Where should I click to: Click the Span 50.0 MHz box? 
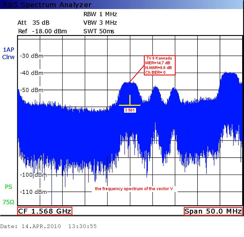(213, 211)
